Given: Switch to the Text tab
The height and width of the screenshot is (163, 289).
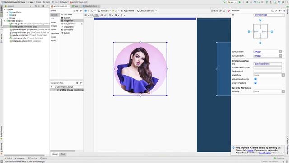Looking at the screenshot, I should pos(63,154).
